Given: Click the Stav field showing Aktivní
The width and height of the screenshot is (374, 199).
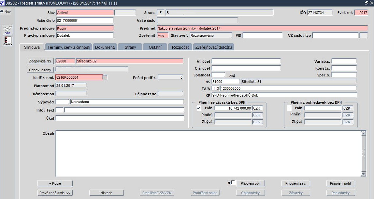Looking at the screenshot, I should pyautogui.click(x=85, y=13).
